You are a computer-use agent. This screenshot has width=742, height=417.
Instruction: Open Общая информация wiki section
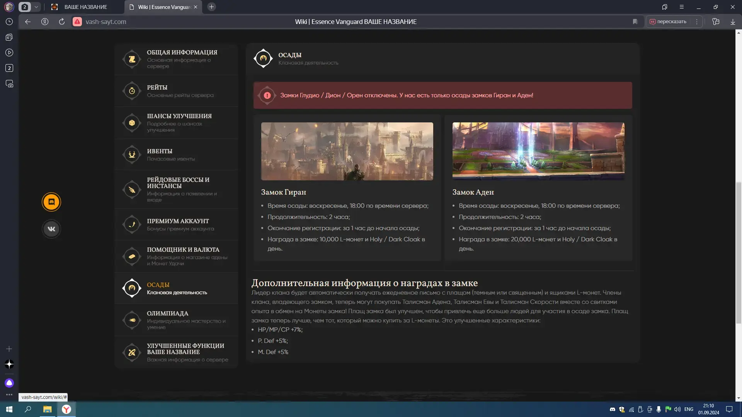[176, 59]
